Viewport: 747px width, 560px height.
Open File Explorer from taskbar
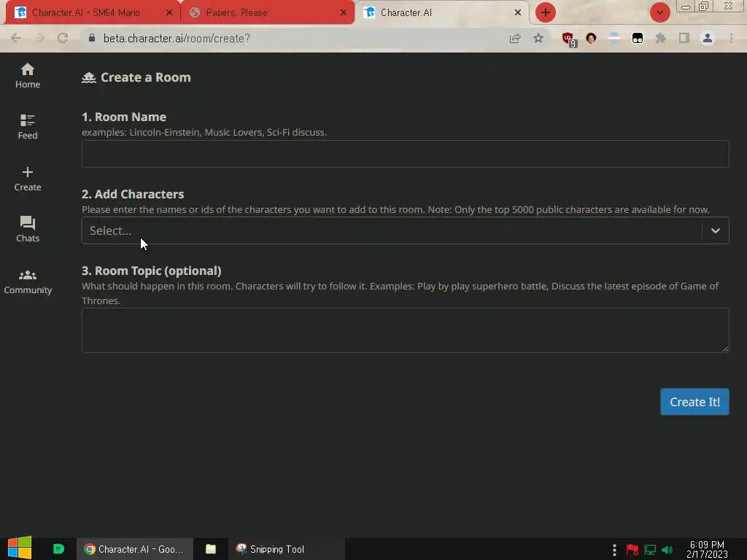click(211, 549)
